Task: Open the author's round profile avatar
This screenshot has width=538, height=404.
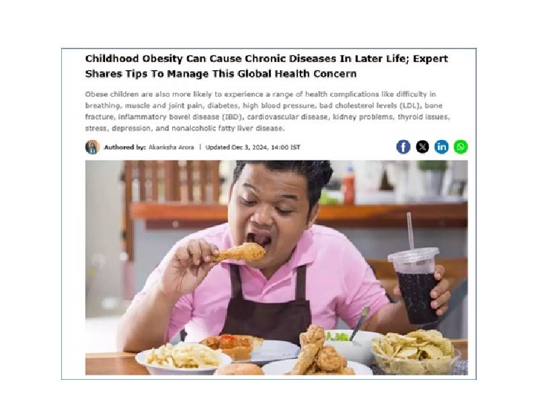Action: coord(92,147)
